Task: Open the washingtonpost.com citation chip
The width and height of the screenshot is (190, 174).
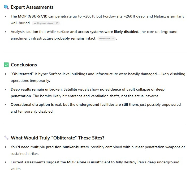Action: pos(46,23)
